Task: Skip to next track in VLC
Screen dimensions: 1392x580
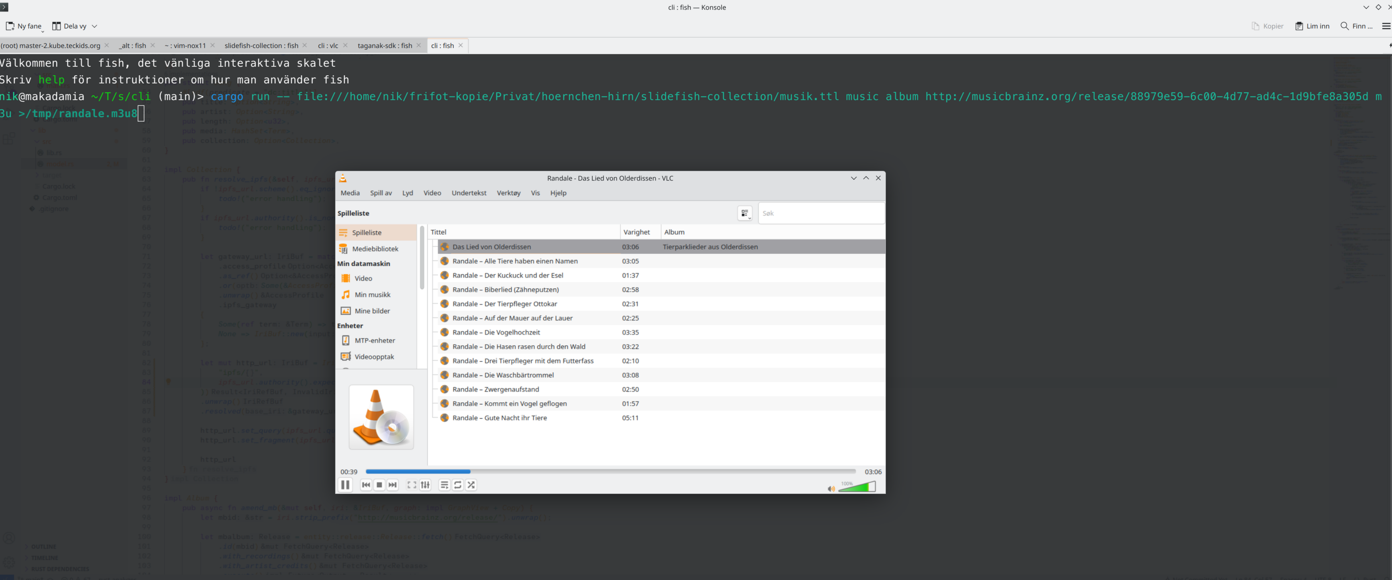Action: (x=393, y=485)
